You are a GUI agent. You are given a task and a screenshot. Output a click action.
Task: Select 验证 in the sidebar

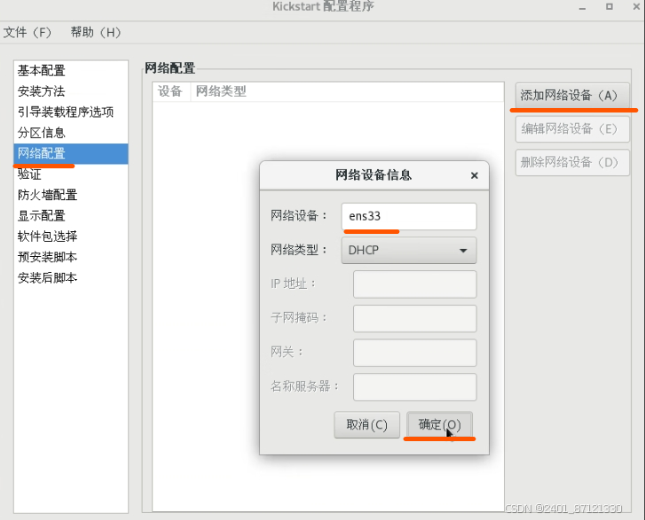tap(71, 175)
